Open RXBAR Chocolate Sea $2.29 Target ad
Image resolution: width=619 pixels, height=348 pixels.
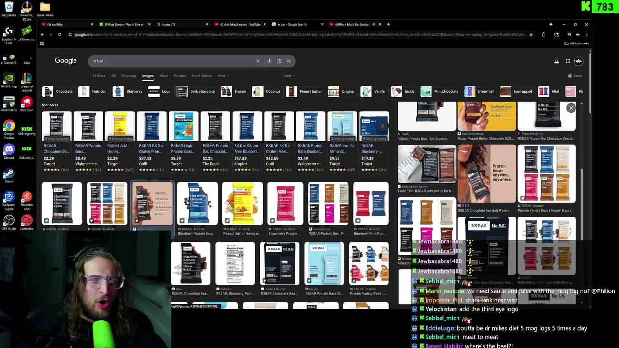[57, 142]
